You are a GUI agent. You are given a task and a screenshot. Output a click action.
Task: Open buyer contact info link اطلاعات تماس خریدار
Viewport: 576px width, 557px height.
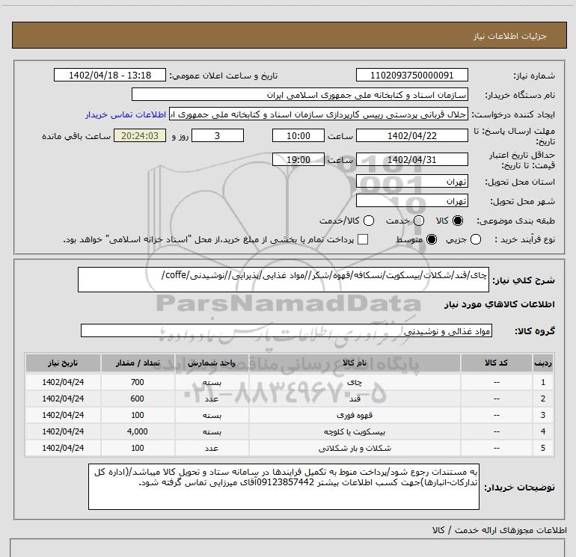coord(126,115)
